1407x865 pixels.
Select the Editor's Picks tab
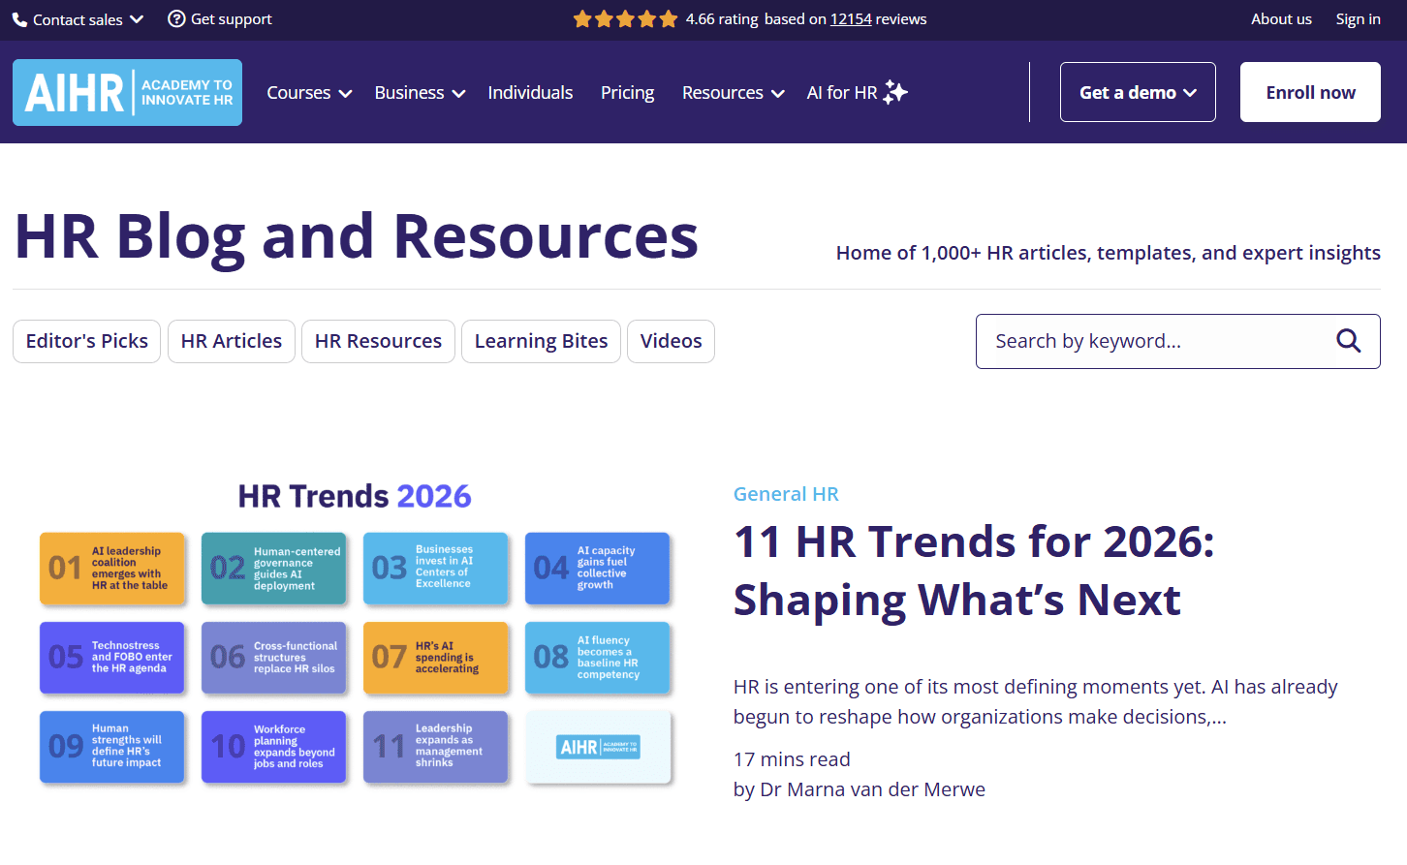[86, 341]
